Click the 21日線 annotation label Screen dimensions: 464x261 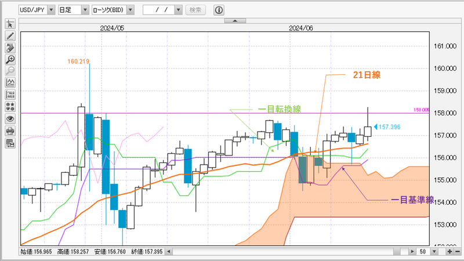click(x=367, y=75)
